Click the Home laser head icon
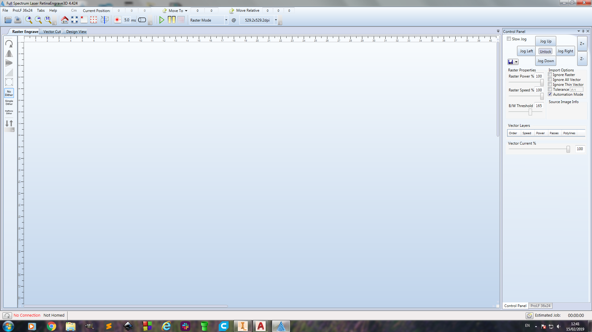This screenshot has width=592, height=332. click(x=65, y=20)
